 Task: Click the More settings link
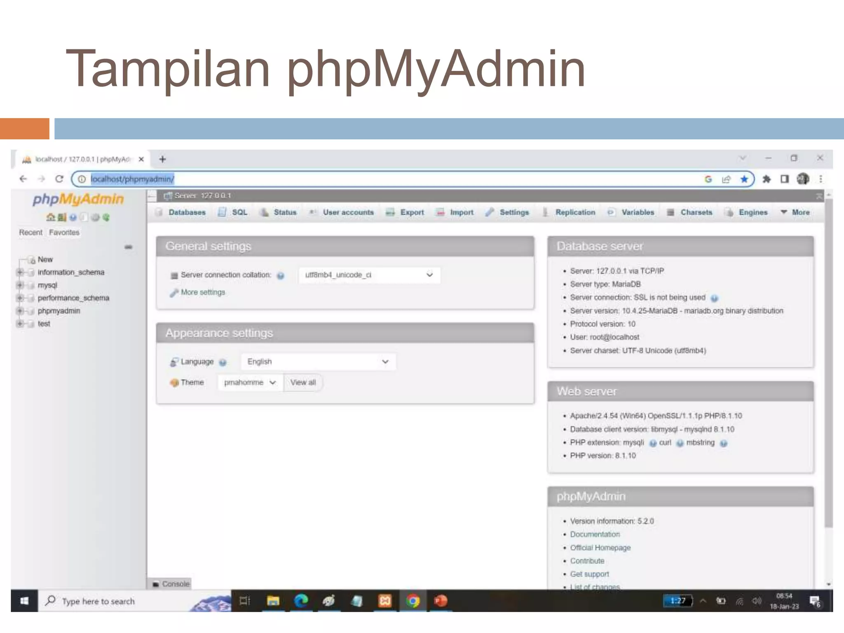(x=203, y=292)
